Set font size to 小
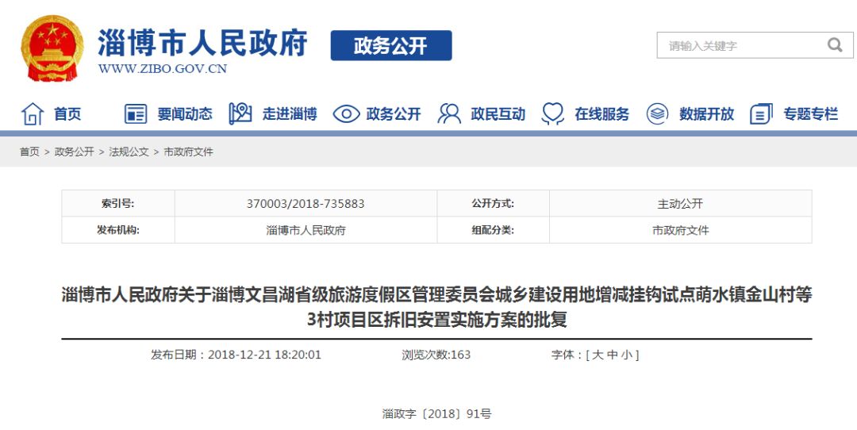 click(x=626, y=355)
